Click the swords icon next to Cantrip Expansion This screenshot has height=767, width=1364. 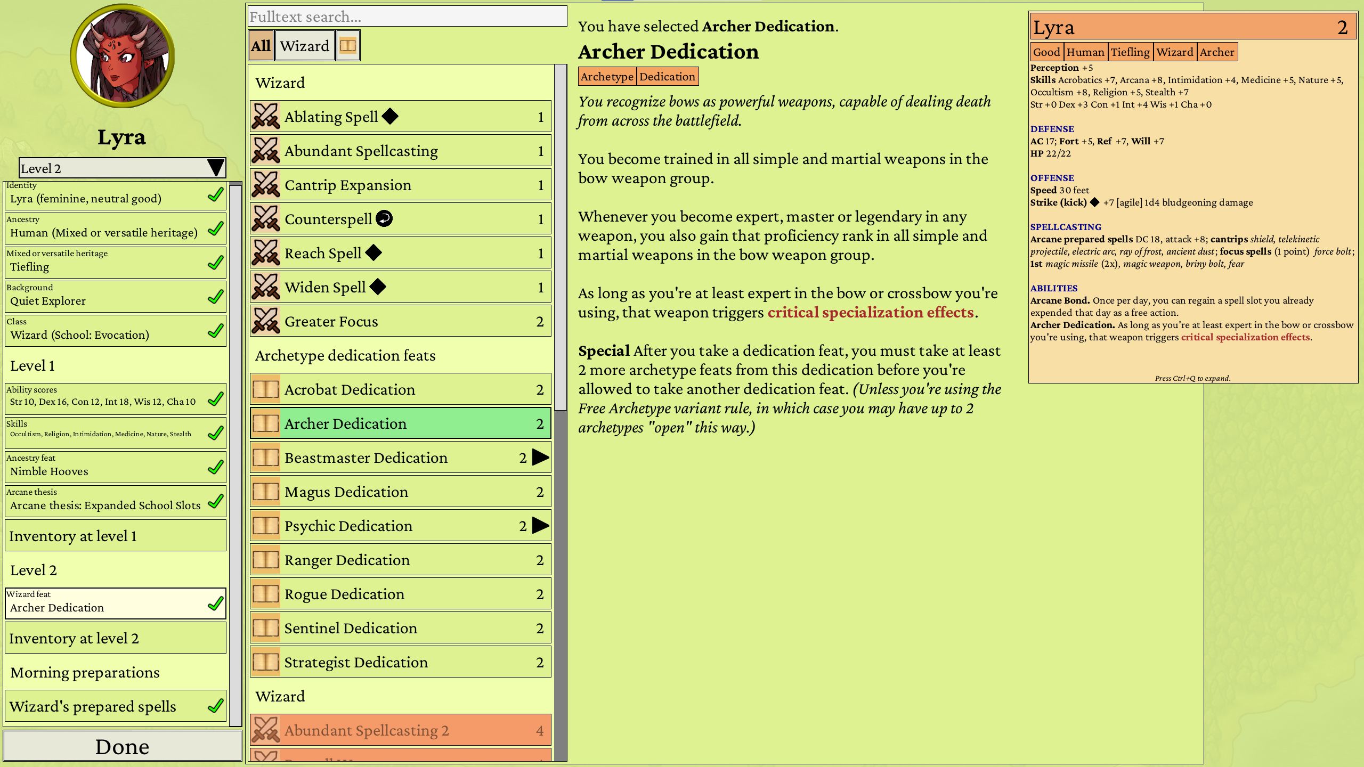(x=265, y=184)
